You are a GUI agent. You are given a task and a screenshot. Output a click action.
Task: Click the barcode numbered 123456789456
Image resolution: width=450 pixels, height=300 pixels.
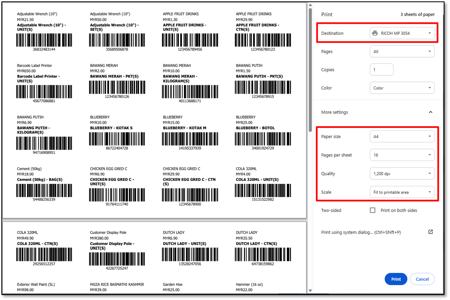pyautogui.click(x=190, y=40)
